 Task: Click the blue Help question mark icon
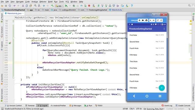[132, 6]
